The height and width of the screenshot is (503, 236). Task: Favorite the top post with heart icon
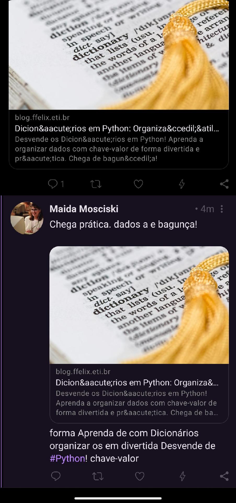(138, 184)
